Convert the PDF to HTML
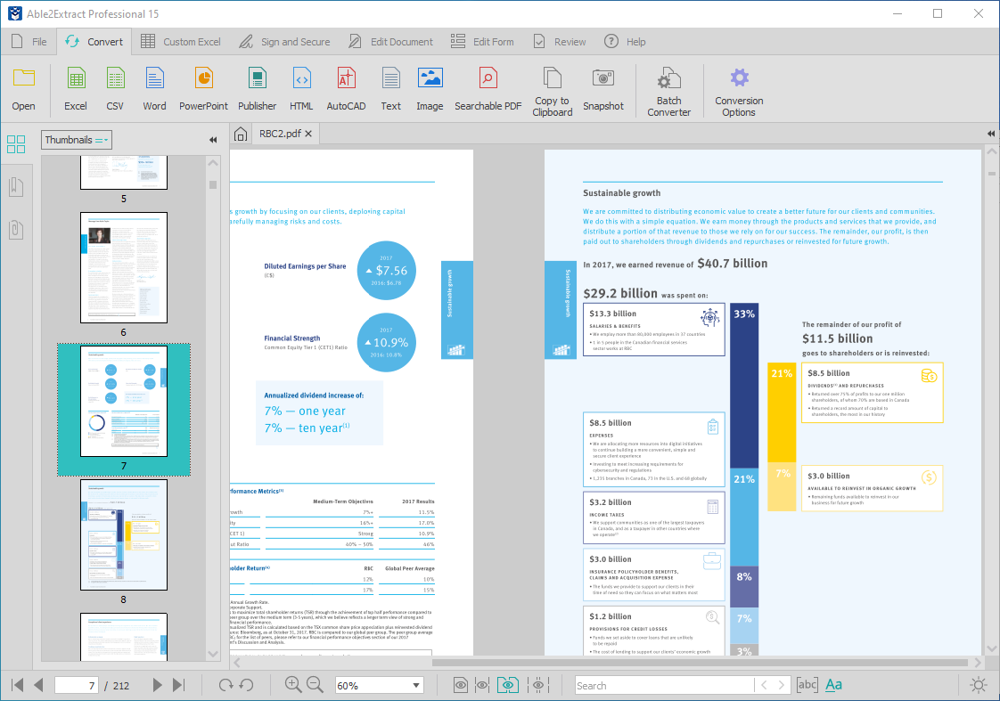The image size is (1000, 701). pos(301,89)
